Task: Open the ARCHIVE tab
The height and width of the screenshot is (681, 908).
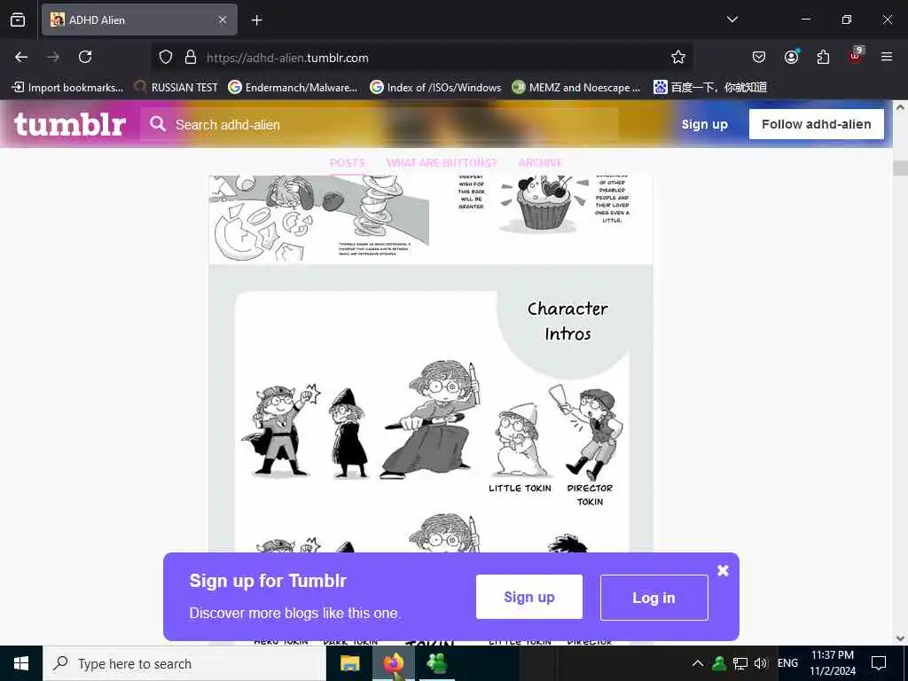Action: click(x=540, y=163)
